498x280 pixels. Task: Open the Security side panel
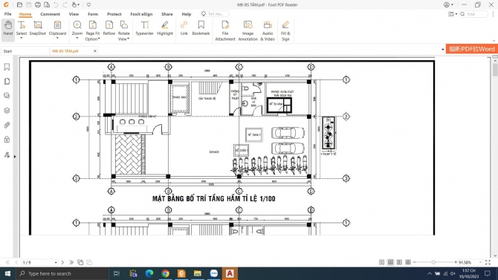coord(7,140)
